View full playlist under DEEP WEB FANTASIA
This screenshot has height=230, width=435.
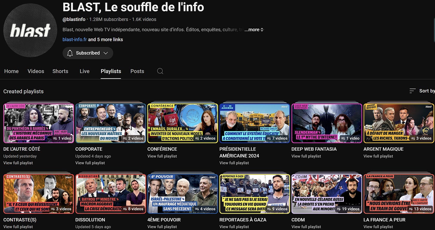pyautogui.click(x=306, y=156)
